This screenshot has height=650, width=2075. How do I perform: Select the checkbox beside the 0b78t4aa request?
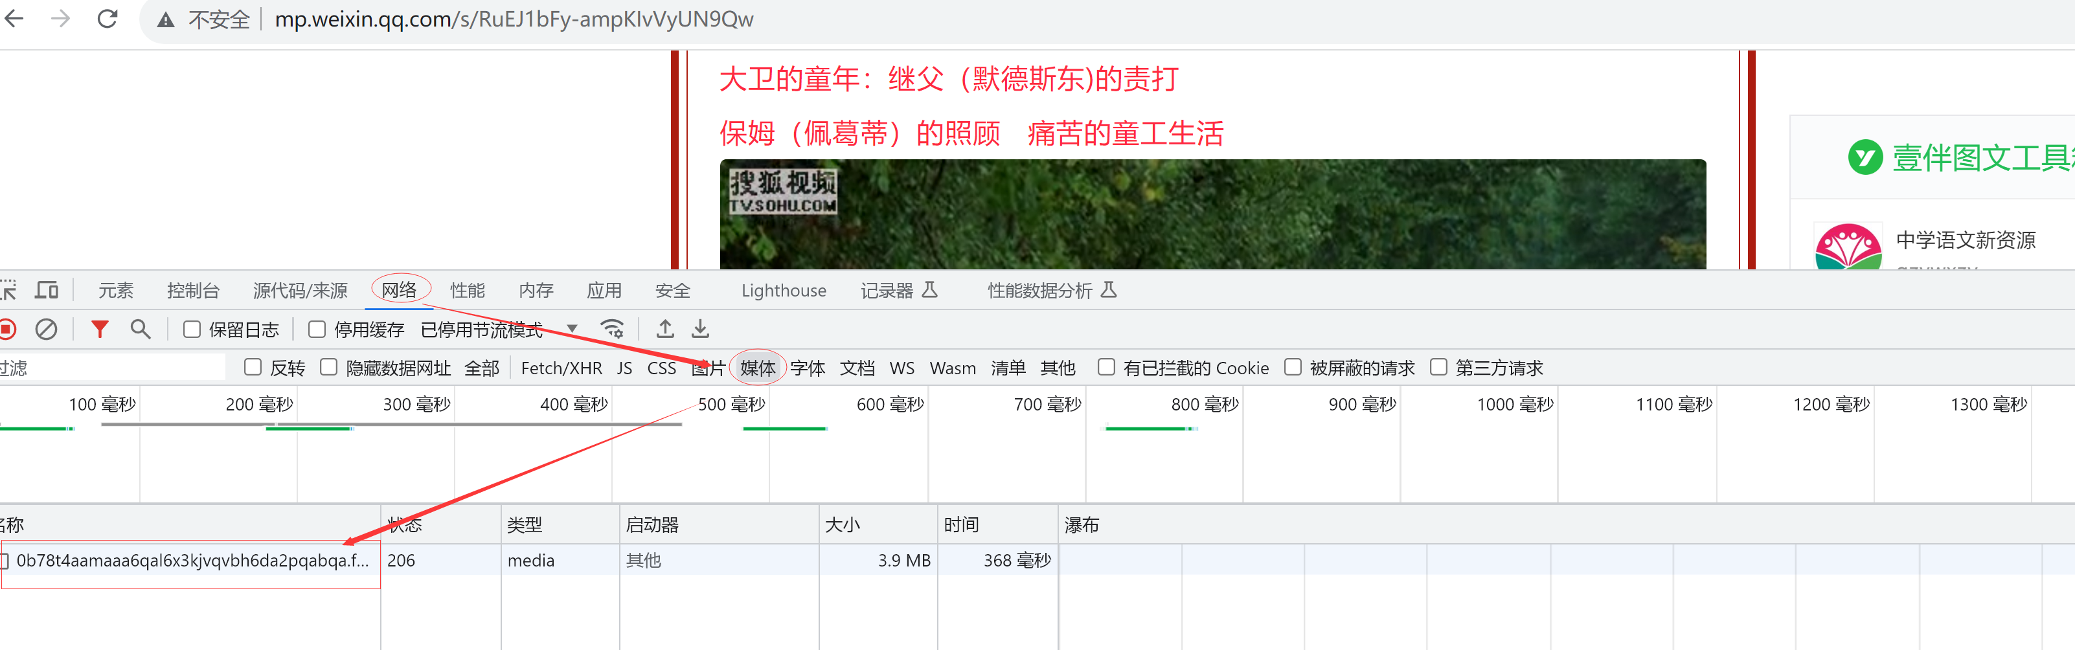pyautogui.click(x=4, y=561)
